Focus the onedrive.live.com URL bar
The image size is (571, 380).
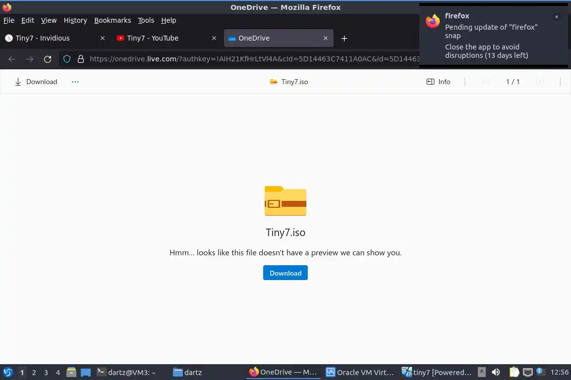pos(254,59)
